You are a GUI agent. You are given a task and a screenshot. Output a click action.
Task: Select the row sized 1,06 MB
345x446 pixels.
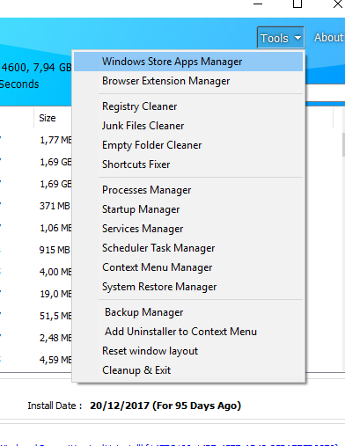coord(55,228)
